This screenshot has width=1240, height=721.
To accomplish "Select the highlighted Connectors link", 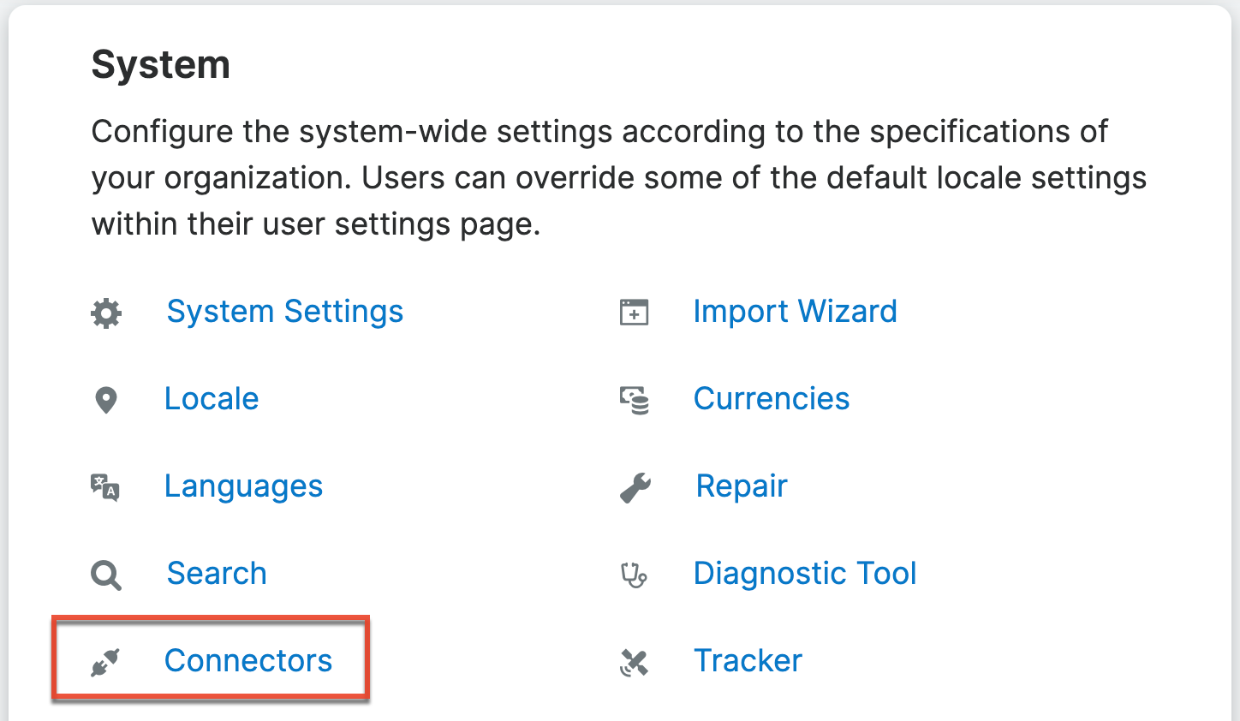I will [x=248, y=661].
